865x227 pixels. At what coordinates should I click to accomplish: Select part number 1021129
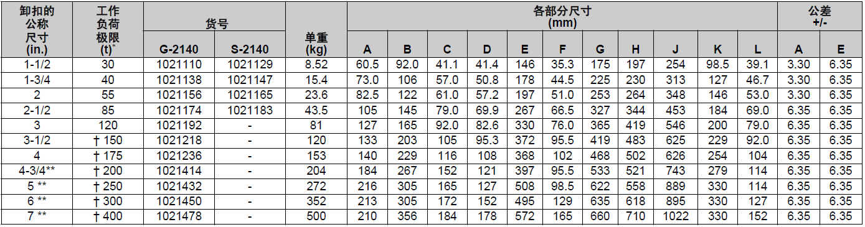(x=250, y=65)
